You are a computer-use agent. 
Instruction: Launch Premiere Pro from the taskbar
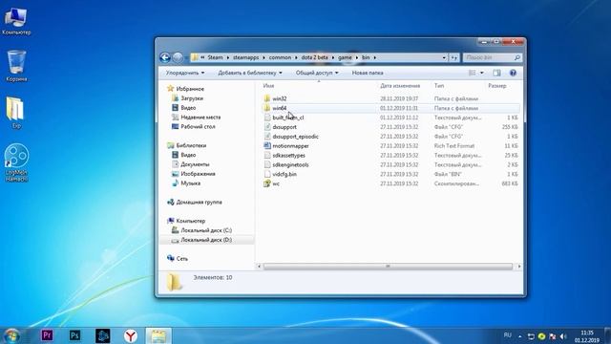tap(47, 335)
